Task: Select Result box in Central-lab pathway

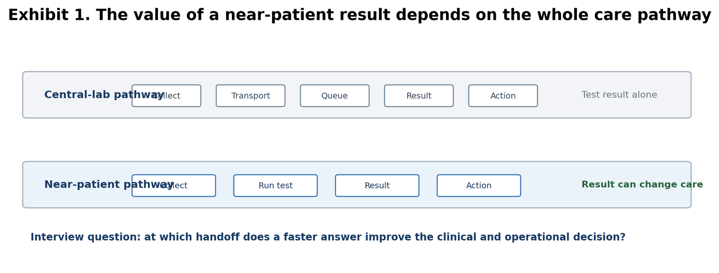Action: coord(419,96)
